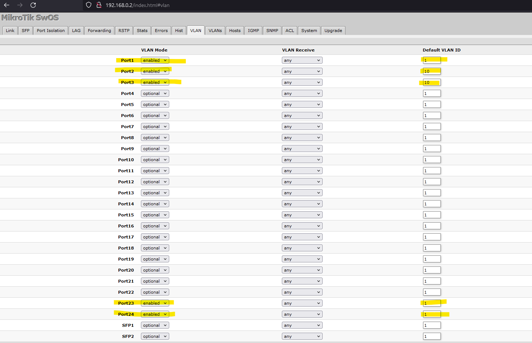Click Port1 Default VLAN ID field
Viewport: 532px width, 343px height.
[x=432, y=60]
